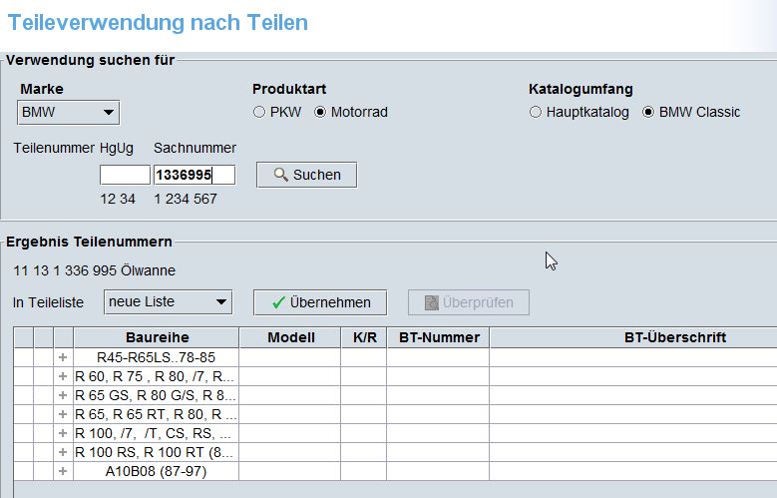
Task: Expand the R 60, R 75 row
Action: (63, 376)
